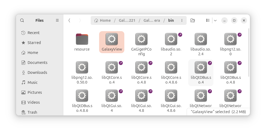266x133 pixels.
Task: Select the libQtGui.so.4.8.6 file
Action: [x=171, y=101]
